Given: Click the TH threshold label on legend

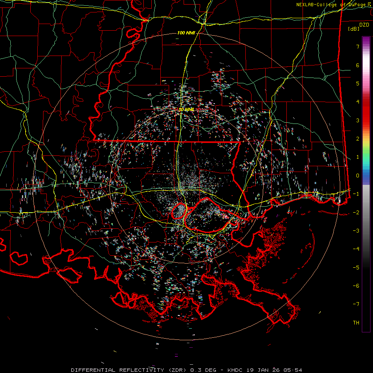Looking at the screenshot, I should point(356,323).
